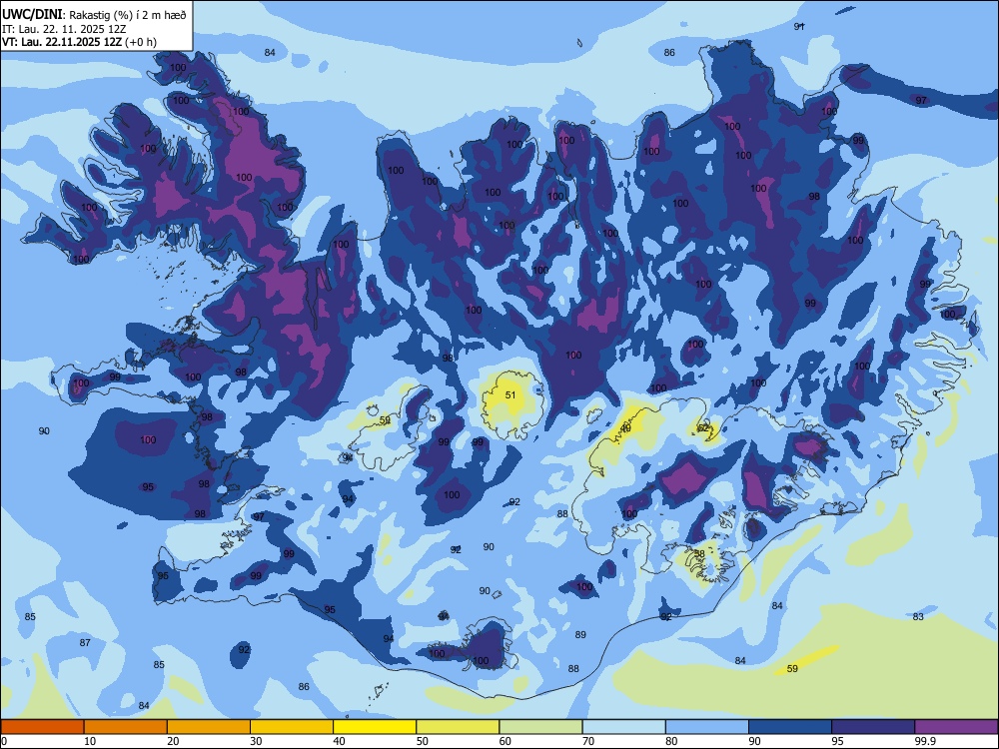The height and width of the screenshot is (749, 999).
Task: Click the "40" legend tick label
Action: point(339,741)
